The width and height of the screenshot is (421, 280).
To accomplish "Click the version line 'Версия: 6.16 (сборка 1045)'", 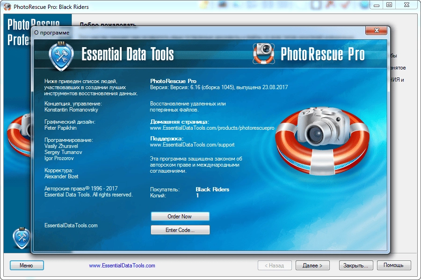I will pyautogui.click(x=219, y=87).
